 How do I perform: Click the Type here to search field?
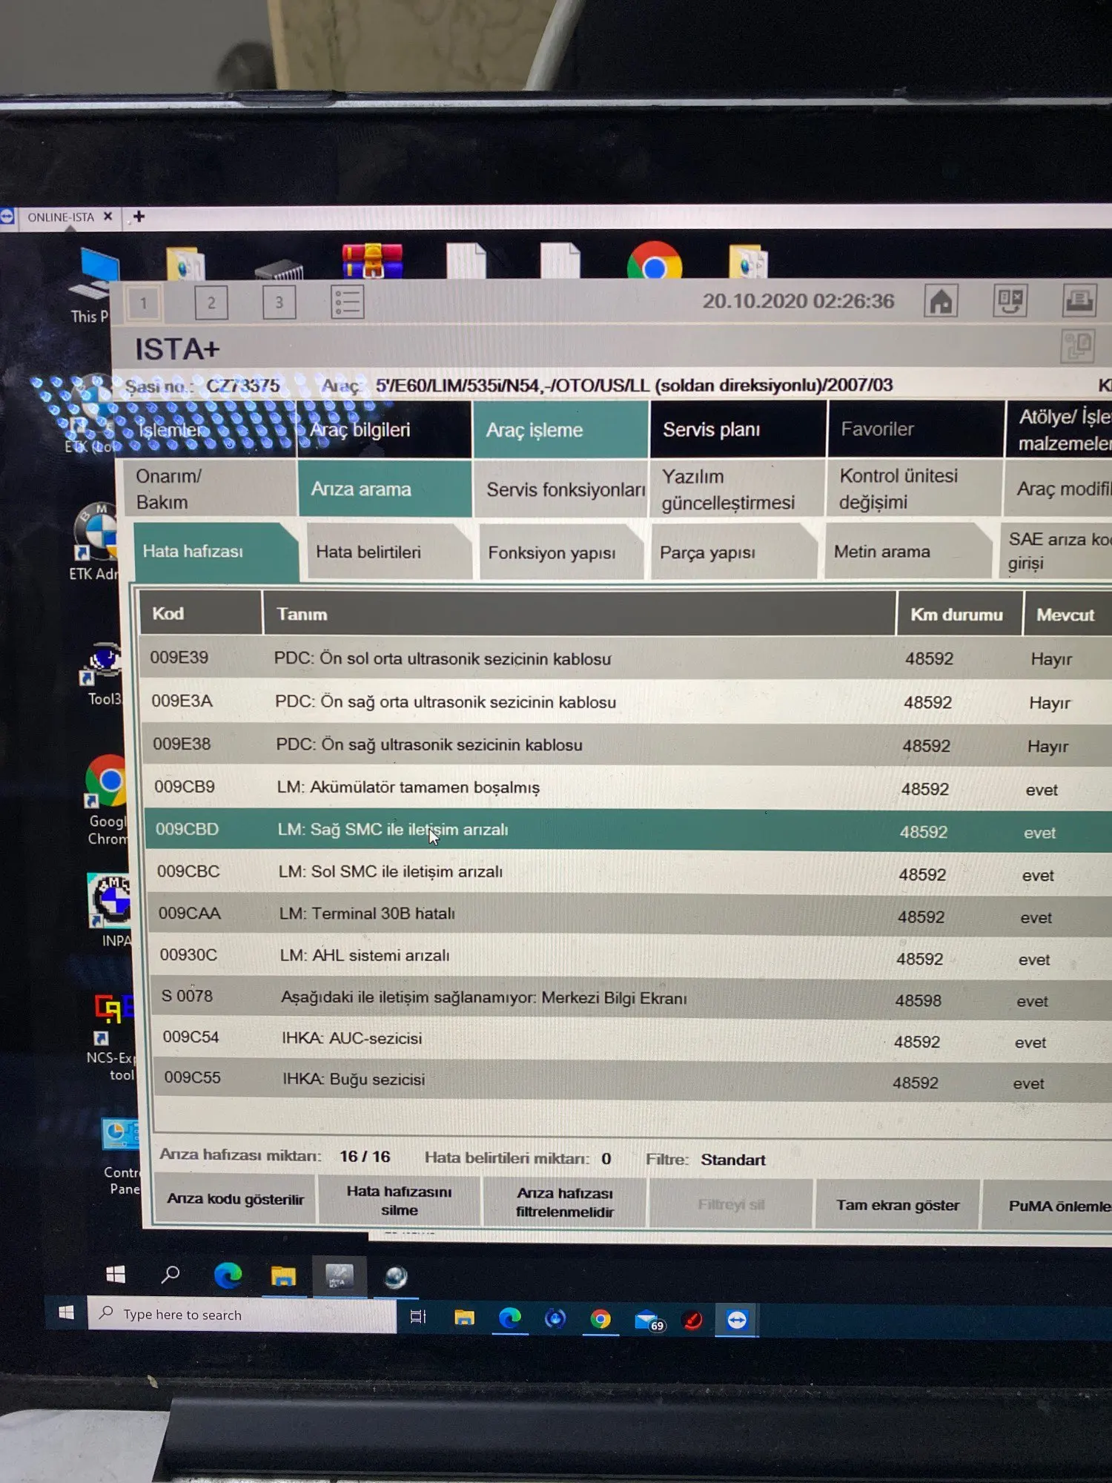coord(242,1315)
